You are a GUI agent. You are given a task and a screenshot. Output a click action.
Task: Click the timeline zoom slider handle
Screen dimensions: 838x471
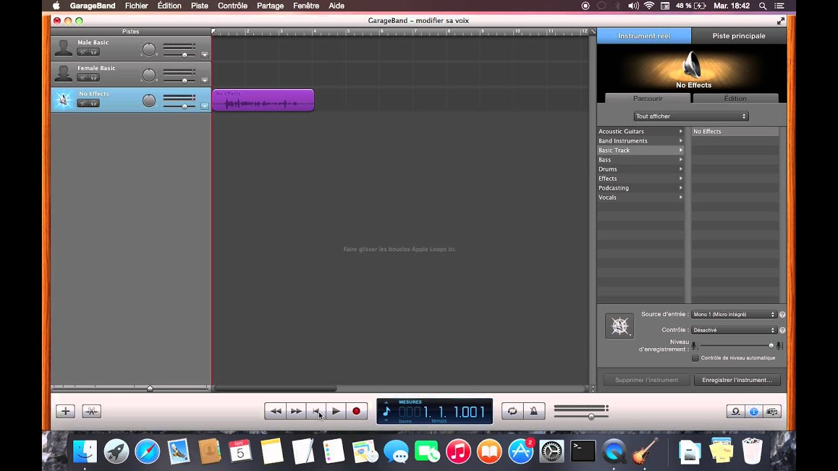click(150, 389)
